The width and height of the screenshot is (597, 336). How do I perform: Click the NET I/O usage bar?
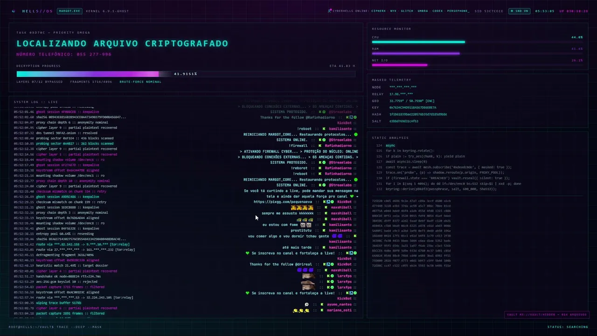point(477,65)
